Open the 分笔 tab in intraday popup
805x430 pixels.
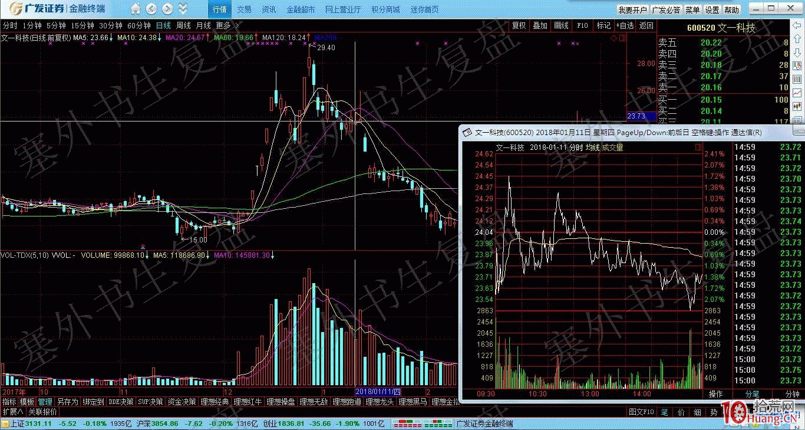[752, 394]
